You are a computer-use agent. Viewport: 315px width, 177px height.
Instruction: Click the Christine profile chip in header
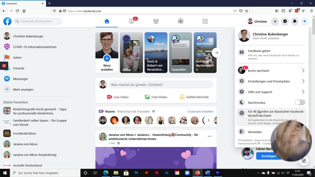click(257, 21)
